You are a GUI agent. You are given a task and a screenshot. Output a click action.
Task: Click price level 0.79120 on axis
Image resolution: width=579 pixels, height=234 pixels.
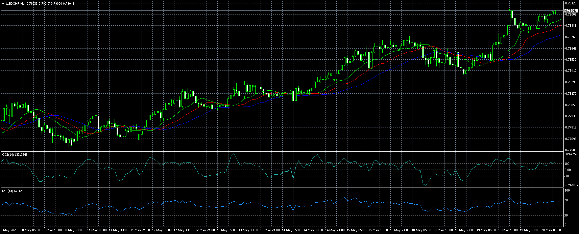tap(571, 3)
